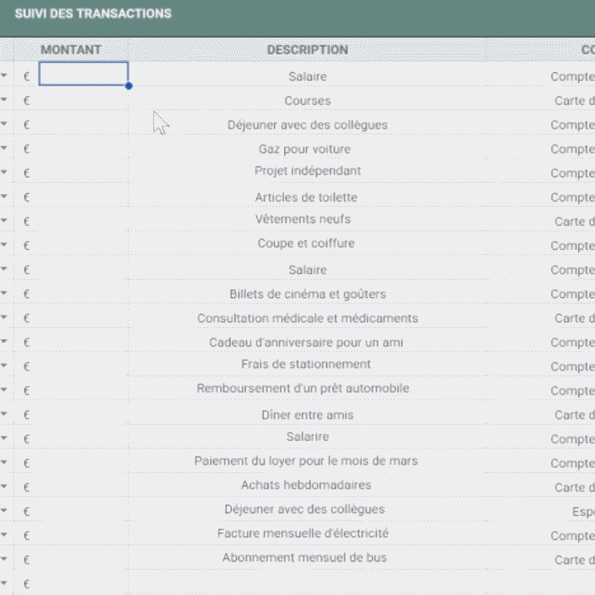Select the Facture mensuelle d'électricité cell
This screenshot has width=595, height=595.
pyautogui.click(x=303, y=533)
